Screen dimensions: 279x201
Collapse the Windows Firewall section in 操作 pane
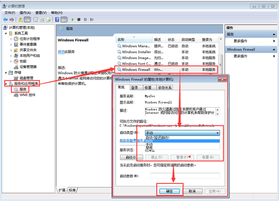274,50
